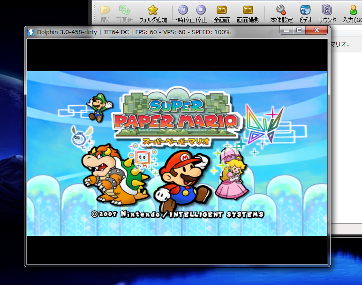Viewport: 362px width, 285px height.
Task: Minimize the Dolphin game window
Action: pyautogui.click(x=287, y=30)
